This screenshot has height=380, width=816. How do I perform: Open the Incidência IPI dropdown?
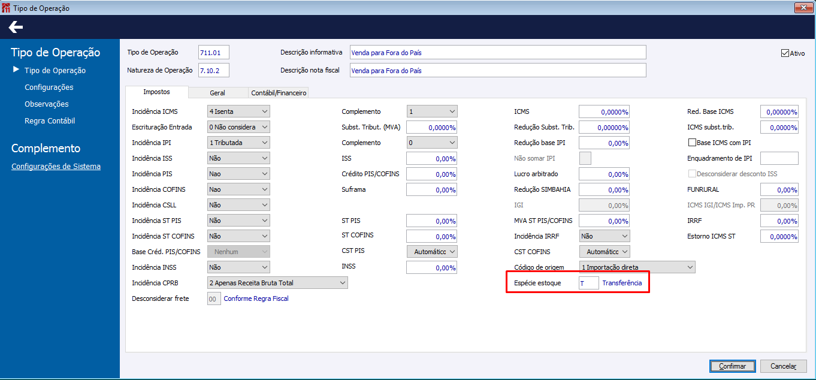click(238, 143)
